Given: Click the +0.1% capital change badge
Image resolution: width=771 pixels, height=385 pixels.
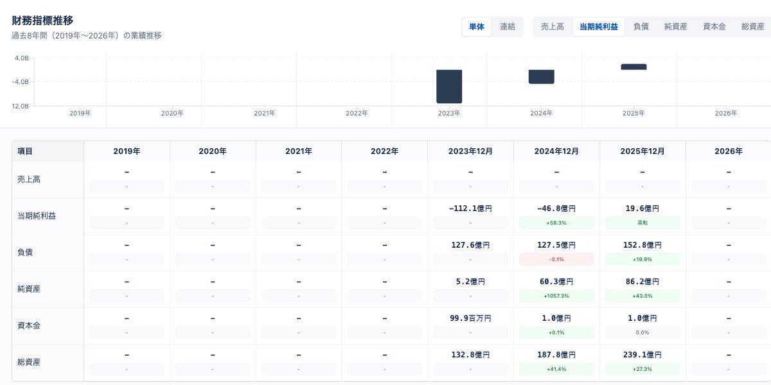Looking at the screenshot, I should pyautogui.click(x=556, y=332).
